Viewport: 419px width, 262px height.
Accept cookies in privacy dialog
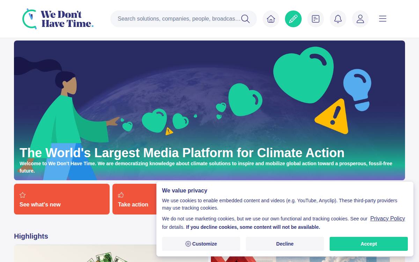[x=369, y=244]
